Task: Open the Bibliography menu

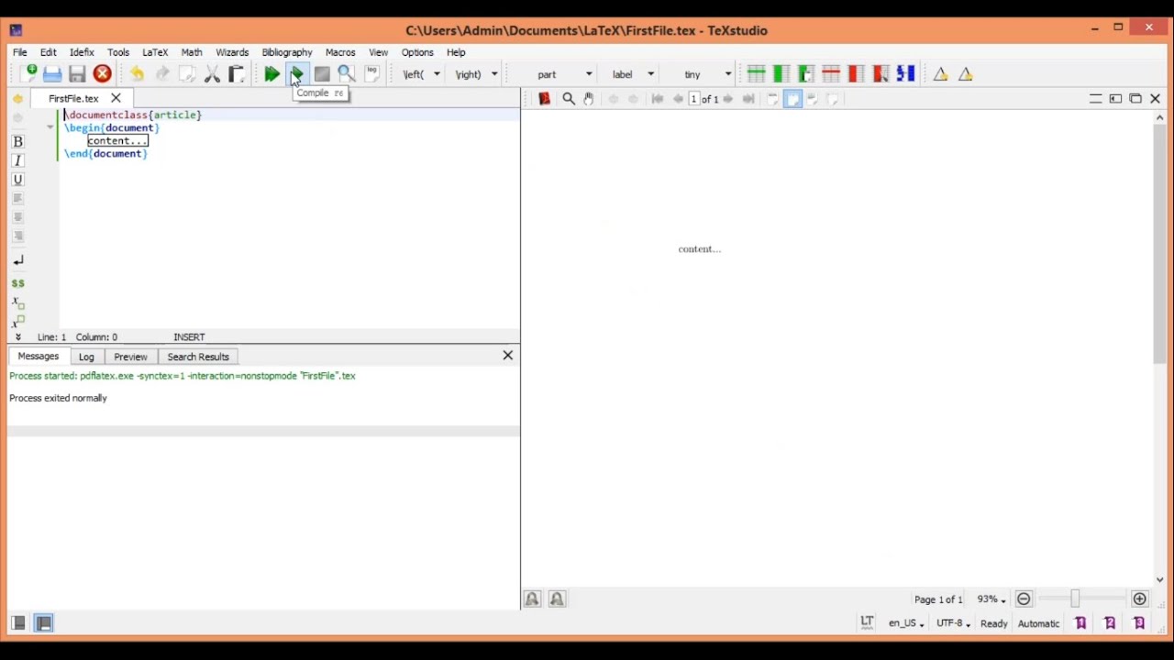Action: pyautogui.click(x=287, y=52)
